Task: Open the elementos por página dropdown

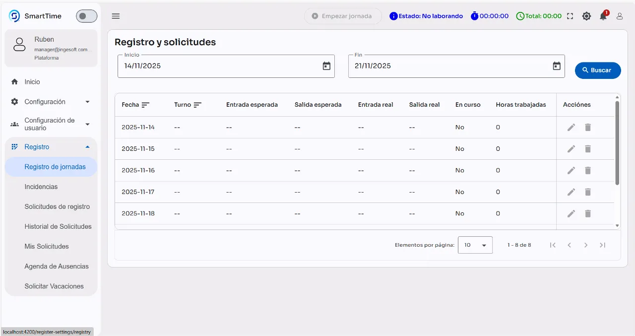Action: pos(475,245)
